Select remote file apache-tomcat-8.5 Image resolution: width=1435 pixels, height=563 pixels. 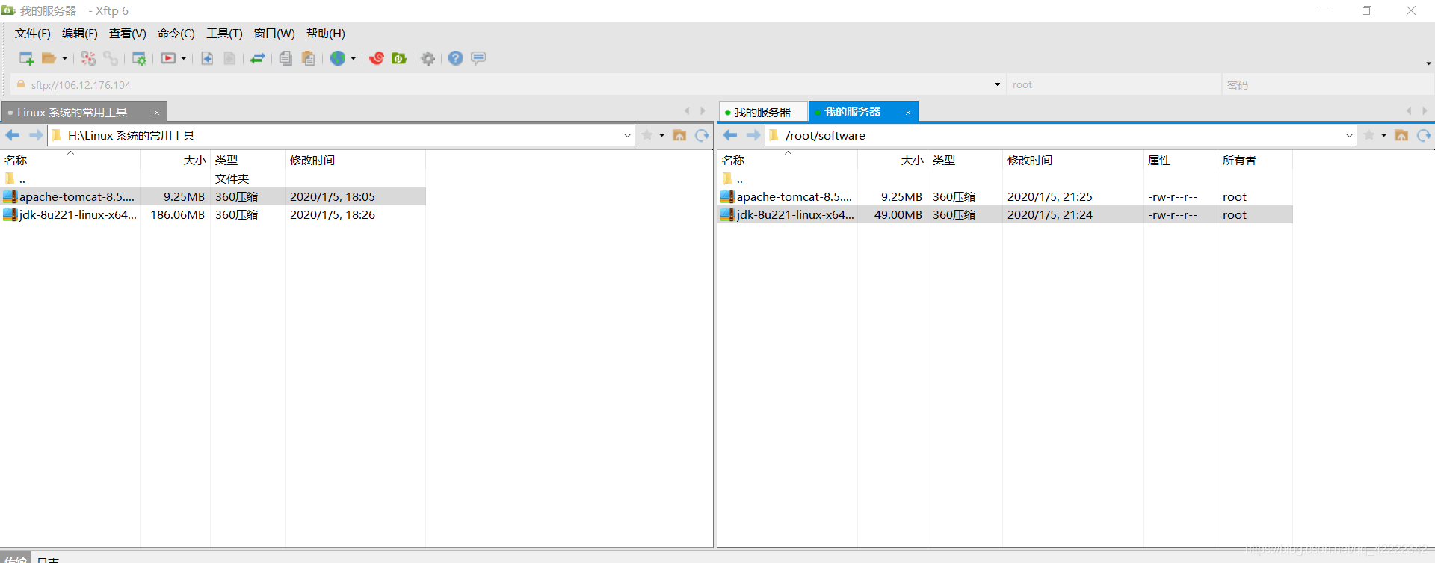click(x=1005, y=196)
